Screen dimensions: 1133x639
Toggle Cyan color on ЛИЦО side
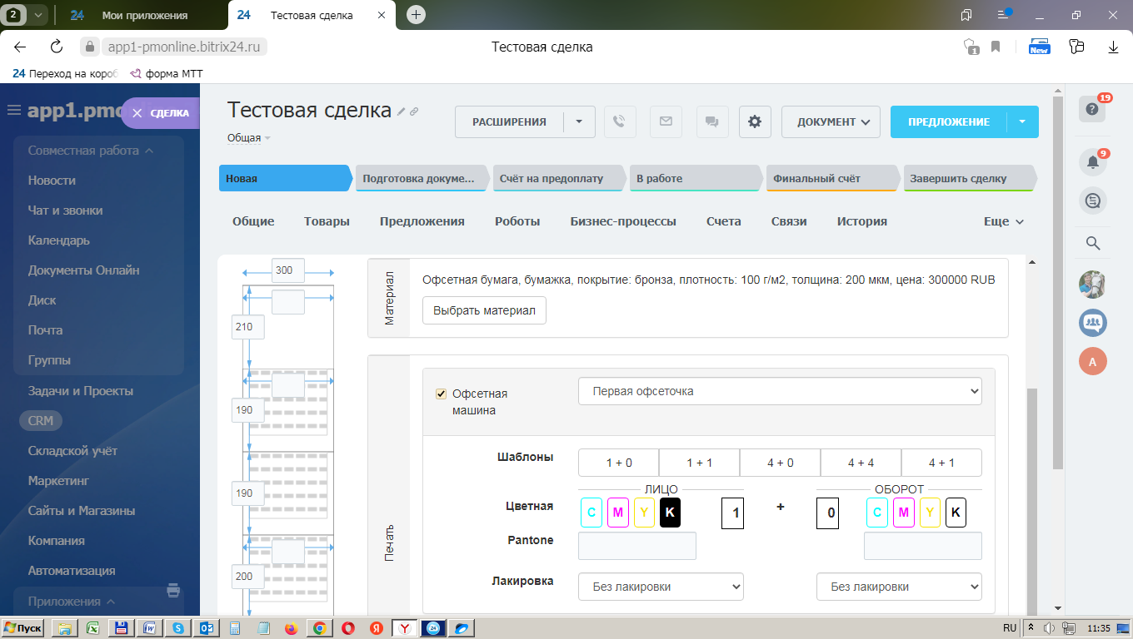pos(591,513)
